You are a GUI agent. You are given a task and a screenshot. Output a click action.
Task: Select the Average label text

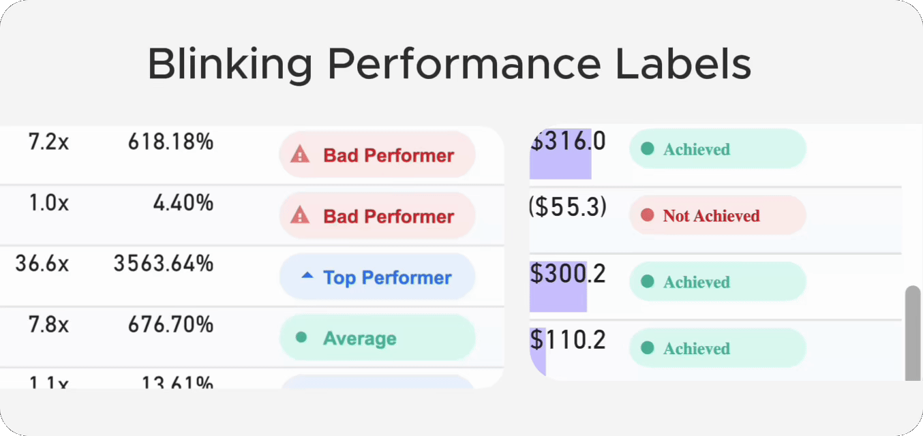click(x=359, y=339)
